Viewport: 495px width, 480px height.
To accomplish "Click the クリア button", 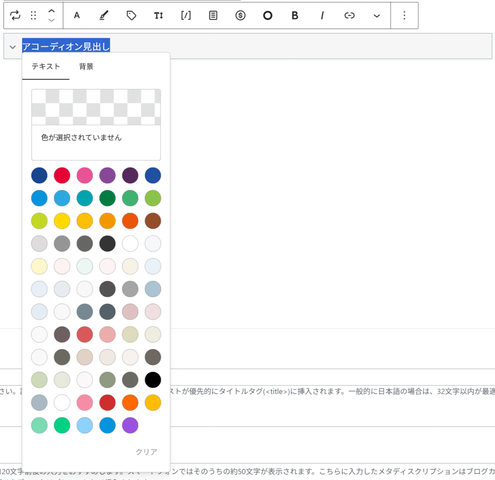I will [146, 452].
